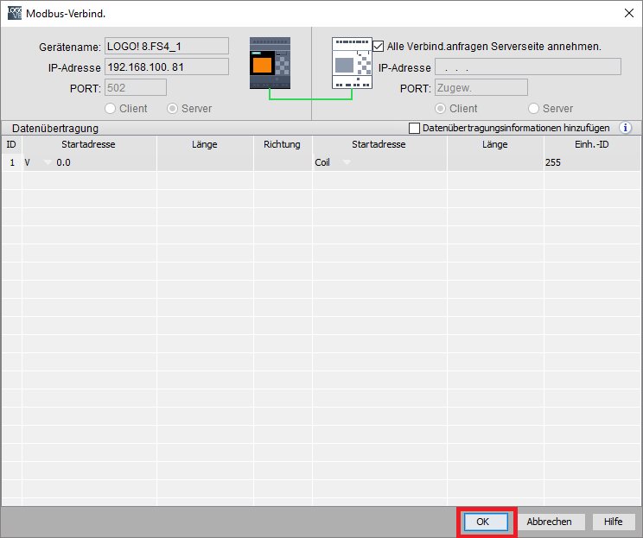The image size is (643, 538).
Task: Confirm the dialog with OK
Action: pos(486,522)
